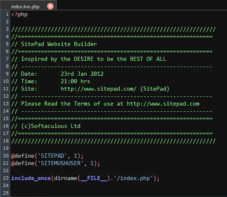Click the slash row on line 18
The image size is (227, 197).
click(113, 141)
